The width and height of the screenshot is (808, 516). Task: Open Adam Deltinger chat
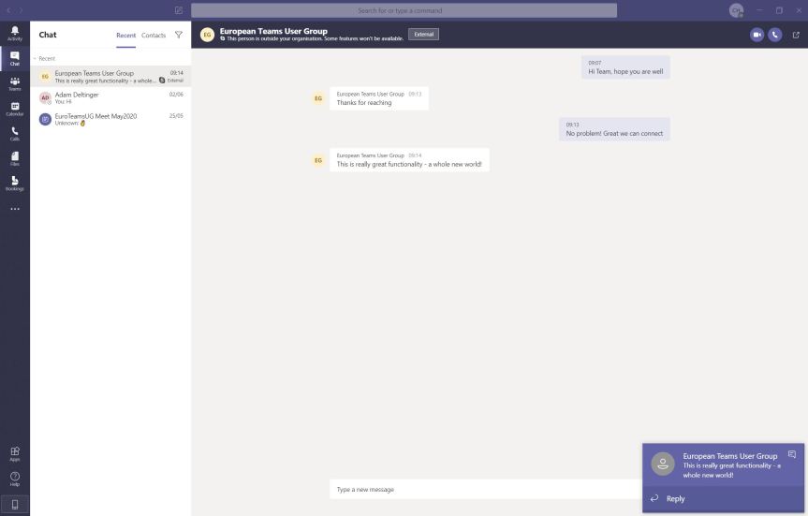click(x=110, y=97)
